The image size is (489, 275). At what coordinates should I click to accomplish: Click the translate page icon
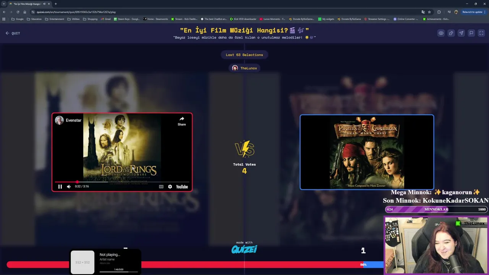point(423,12)
